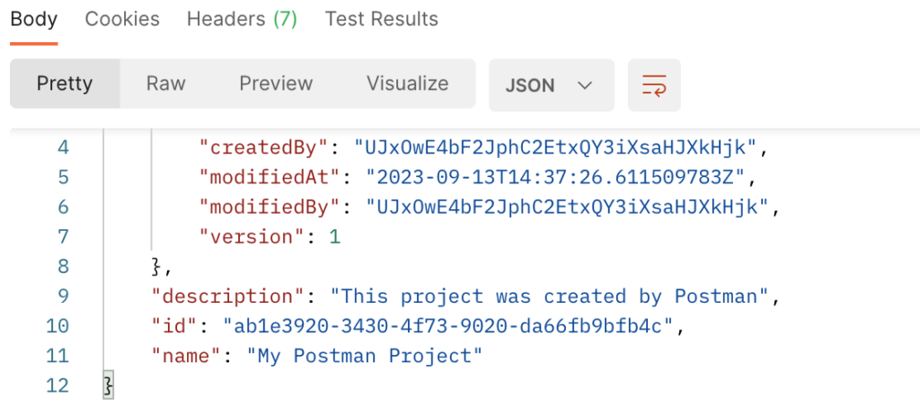This screenshot has height=407, width=920.
Task: Open the Cookies tab
Action: [x=122, y=19]
